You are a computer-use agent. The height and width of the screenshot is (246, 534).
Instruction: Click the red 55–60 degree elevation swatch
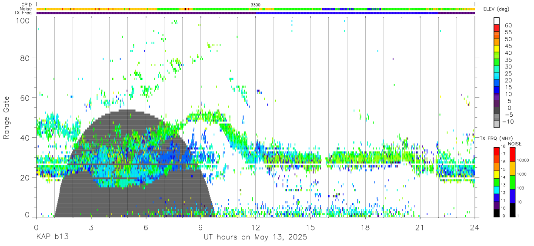coord(497,29)
